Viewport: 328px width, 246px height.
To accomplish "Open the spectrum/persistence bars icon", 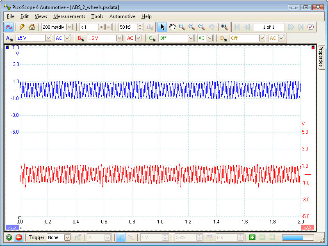I will 150,27.
